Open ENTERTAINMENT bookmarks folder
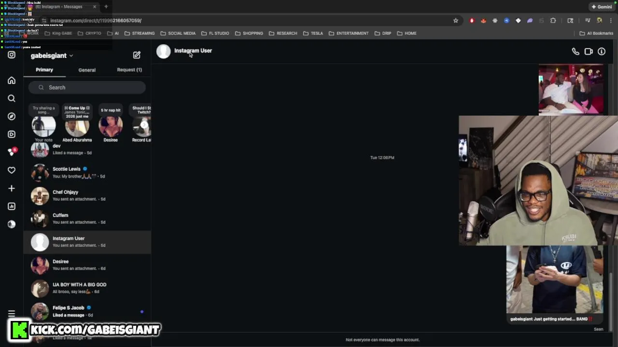Viewport: 618px width, 347px height. [x=349, y=33]
